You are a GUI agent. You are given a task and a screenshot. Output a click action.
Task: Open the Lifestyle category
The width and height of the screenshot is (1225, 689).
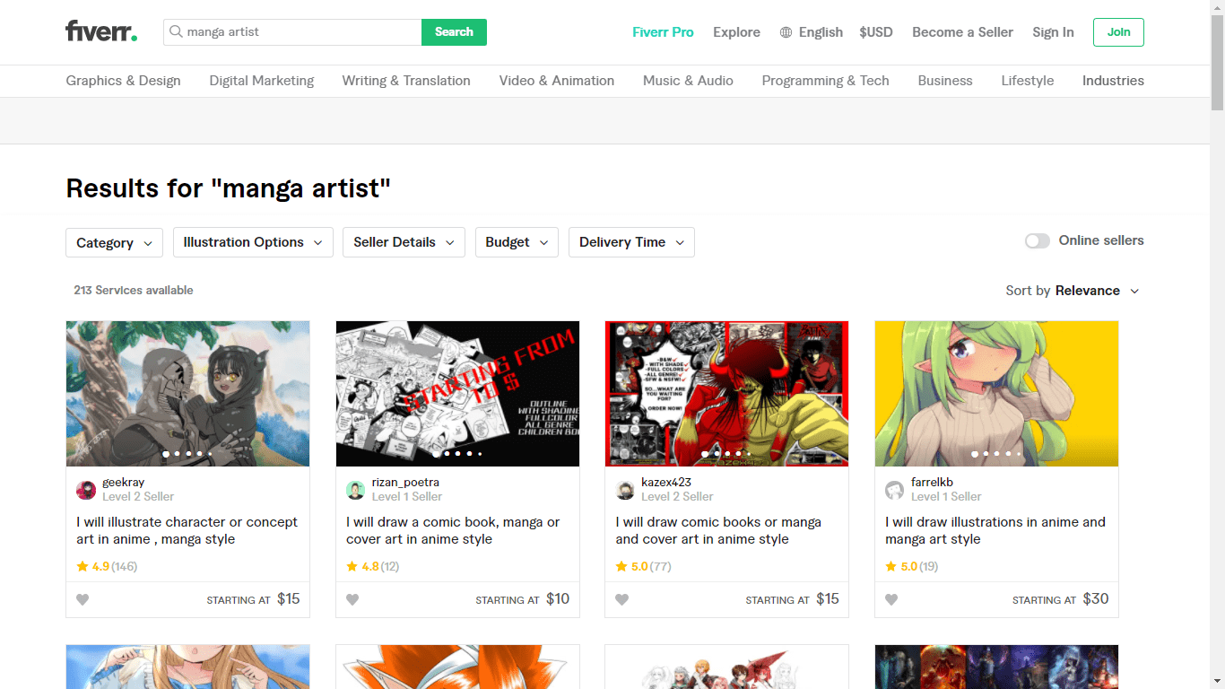[1028, 81]
